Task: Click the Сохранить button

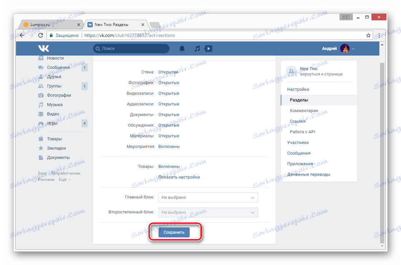Action: coord(174,232)
